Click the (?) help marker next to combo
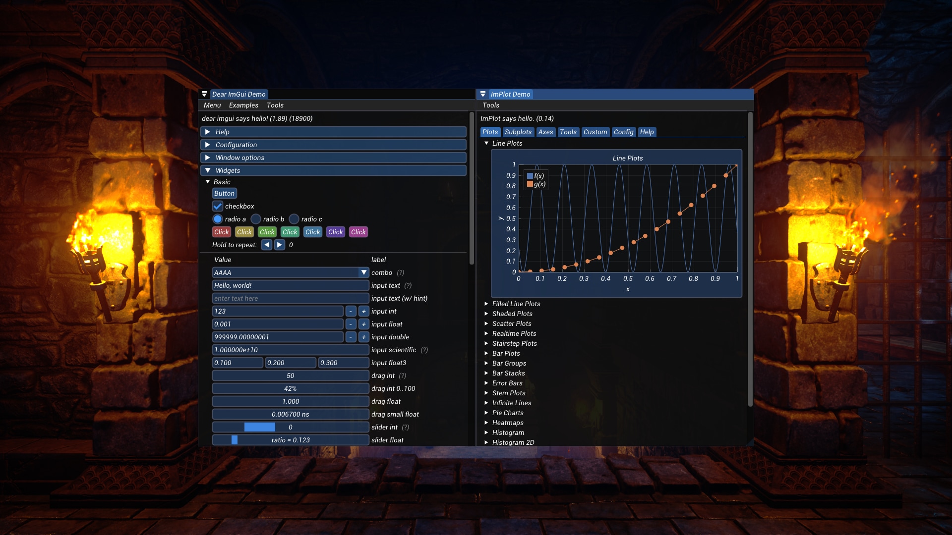This screenshot has width=952, height=535. click(x=401, y=272)
